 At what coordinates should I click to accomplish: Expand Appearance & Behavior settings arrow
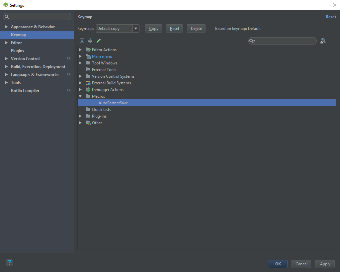7,27
